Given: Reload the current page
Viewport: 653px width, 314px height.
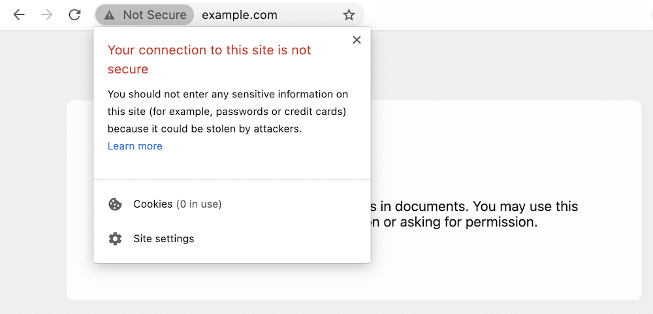Looking at the screenshot, I should (x=74, y=15).
